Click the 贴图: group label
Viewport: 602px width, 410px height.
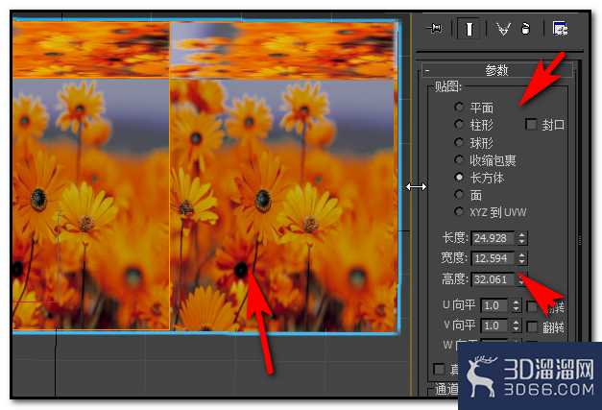pos(447,86)
